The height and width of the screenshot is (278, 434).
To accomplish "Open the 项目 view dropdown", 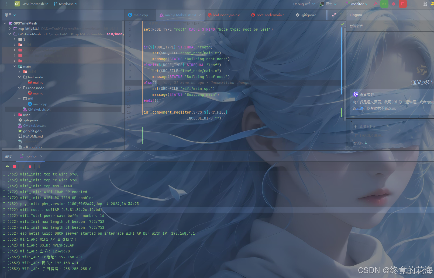I will click(11, 15).
